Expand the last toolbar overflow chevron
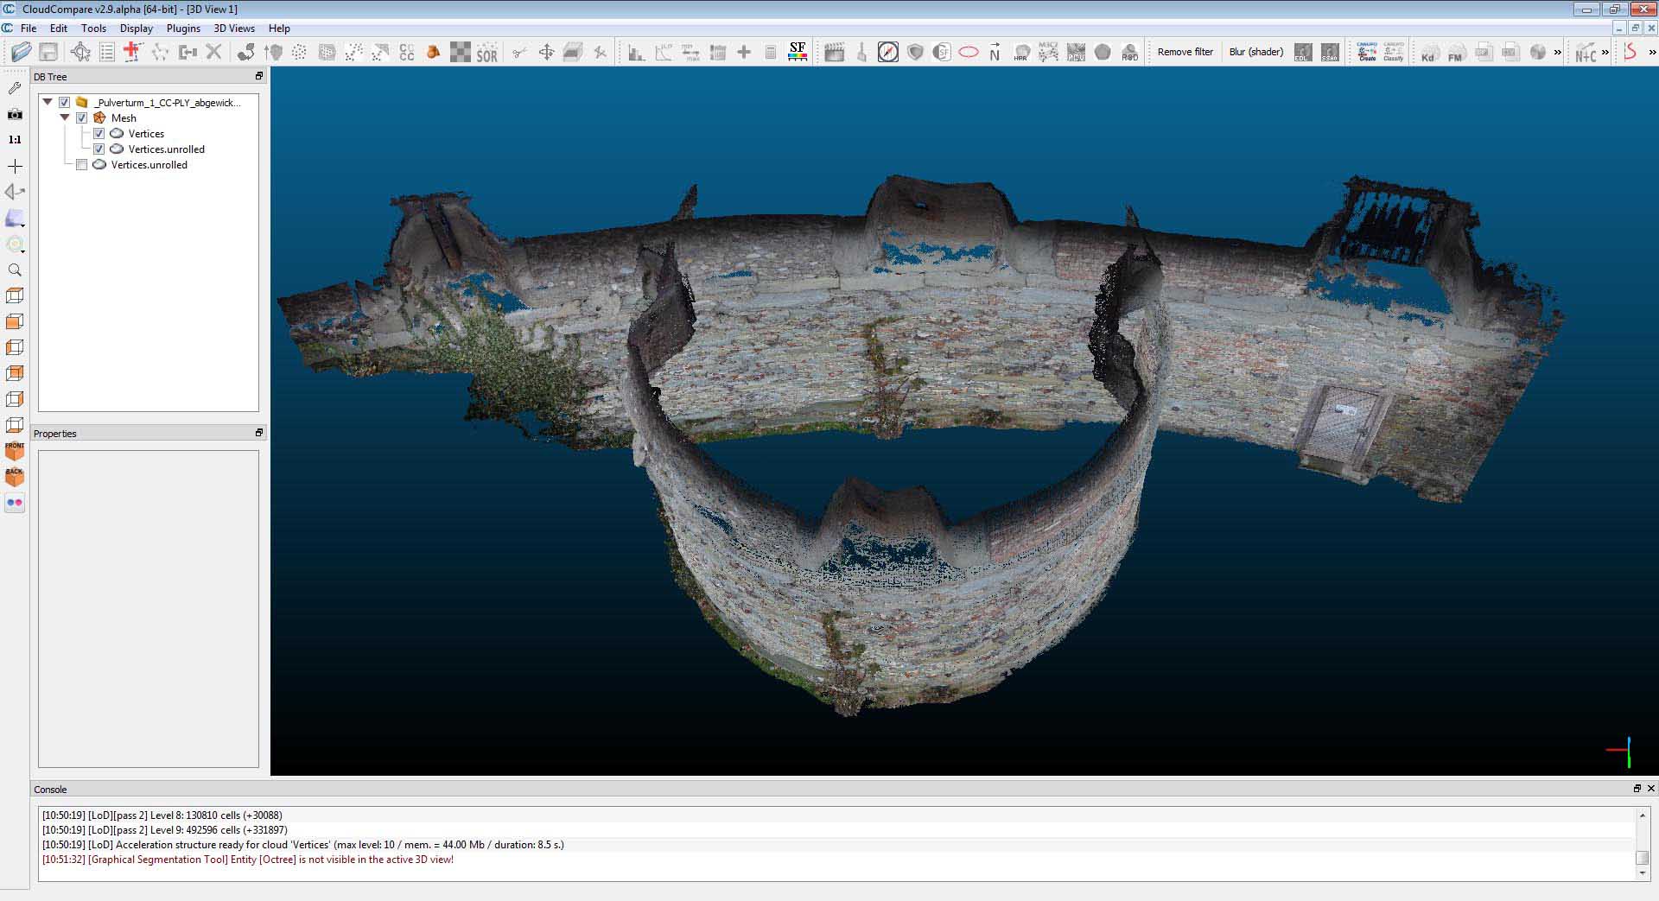The image size is (1659, 901). point(1652,53)
